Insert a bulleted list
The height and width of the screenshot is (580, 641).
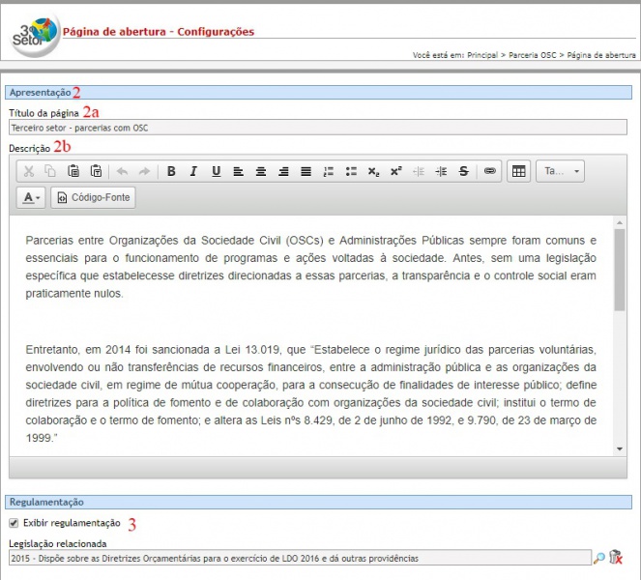point(351,171)
